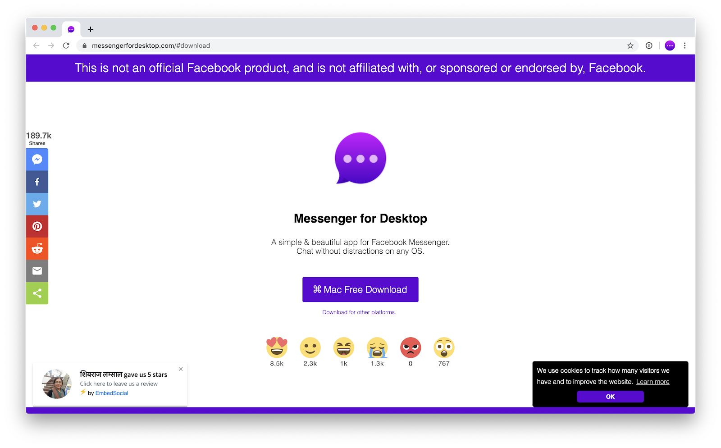Open the green more-sharing options icon
This screenshot has width=721, height=448.
(37, 293)
